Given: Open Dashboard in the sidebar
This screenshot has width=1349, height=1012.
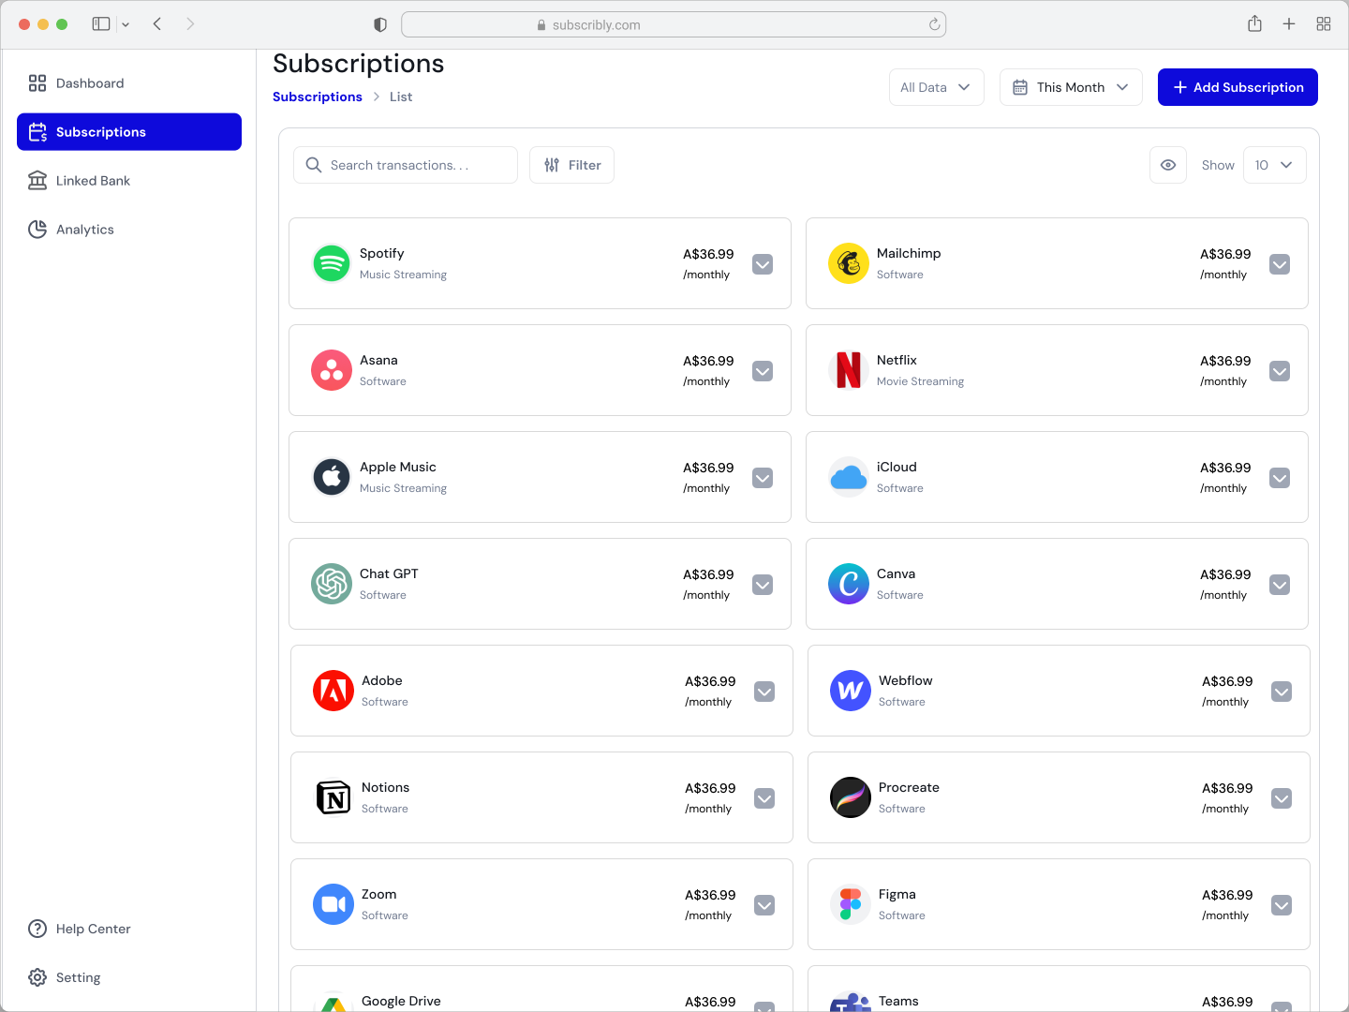Looking at the screenshot, I should pos(129,83).
